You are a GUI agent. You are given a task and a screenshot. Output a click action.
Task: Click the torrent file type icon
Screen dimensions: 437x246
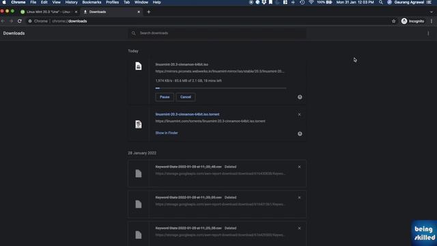click(139, 124)
